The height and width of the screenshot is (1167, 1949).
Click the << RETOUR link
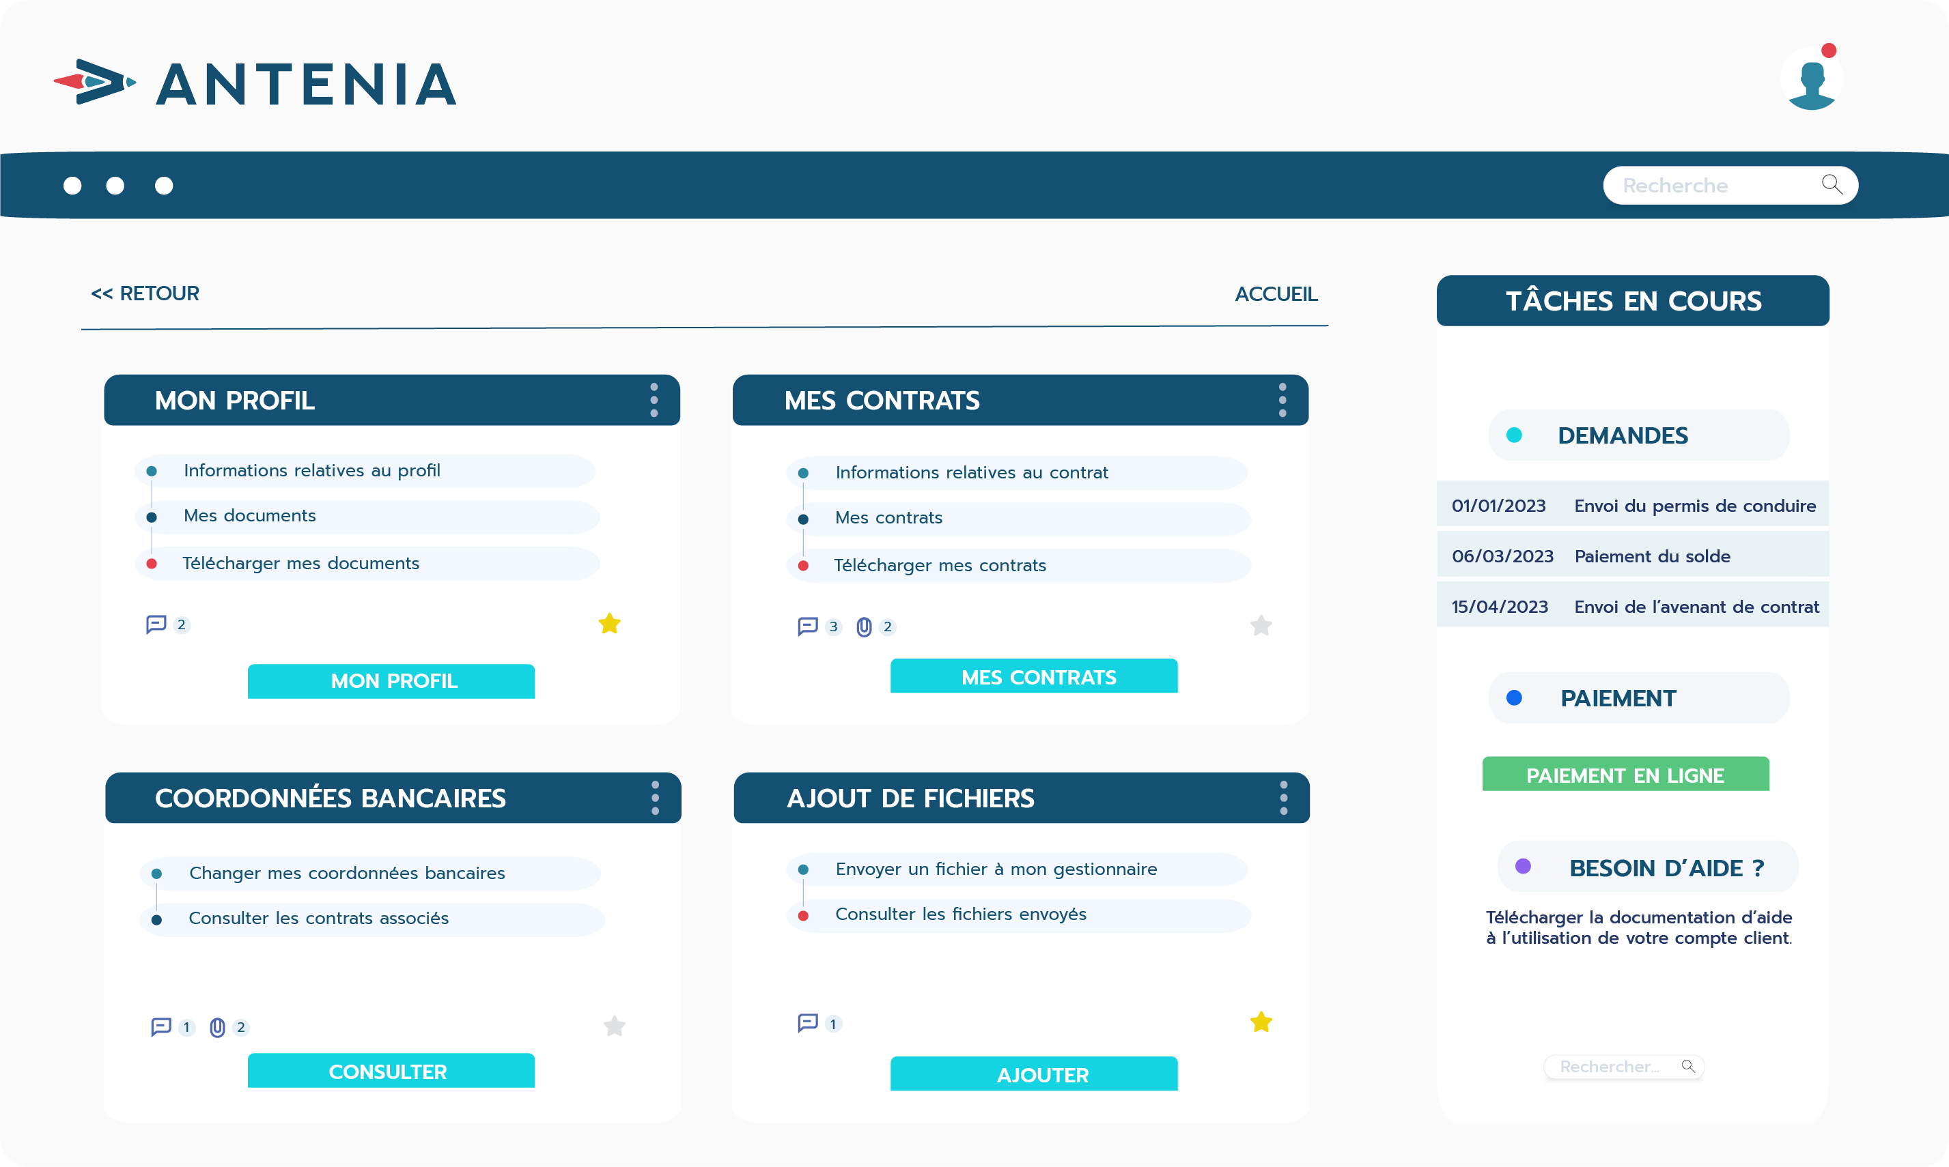(145, 293)
